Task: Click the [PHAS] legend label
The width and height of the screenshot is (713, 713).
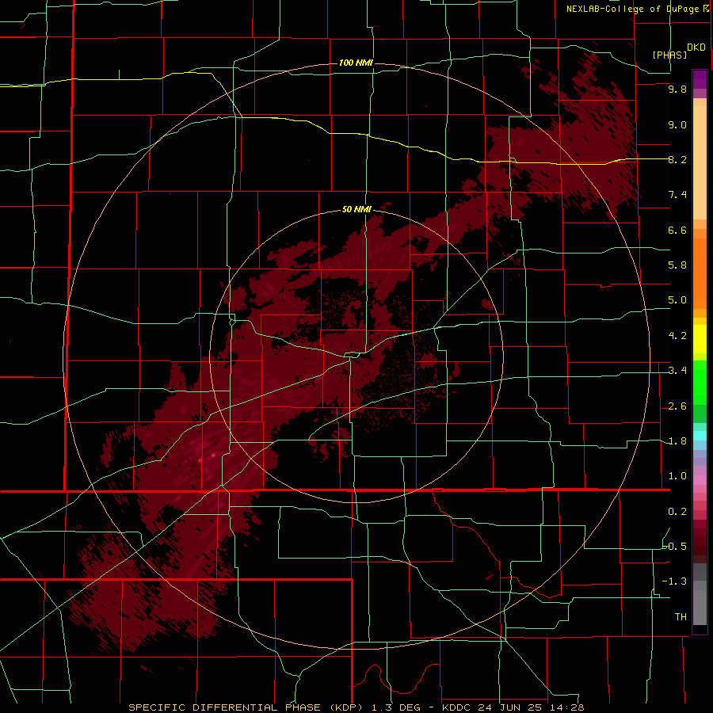Action: click(669, 55)
